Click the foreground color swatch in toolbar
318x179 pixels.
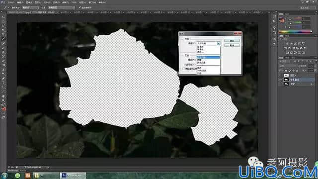2,107
